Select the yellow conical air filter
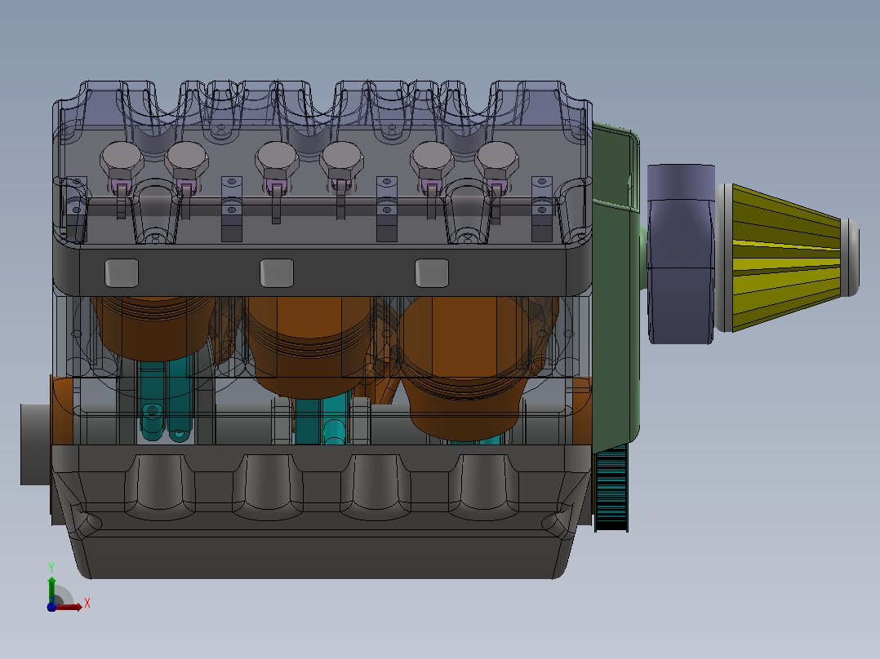Screen dimensions: 880x659 [x=787, y=258]
